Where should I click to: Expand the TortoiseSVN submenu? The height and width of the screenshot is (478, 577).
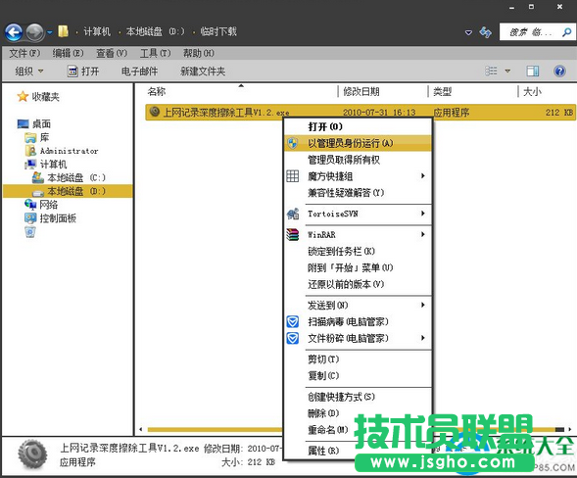tap(358, 214)
